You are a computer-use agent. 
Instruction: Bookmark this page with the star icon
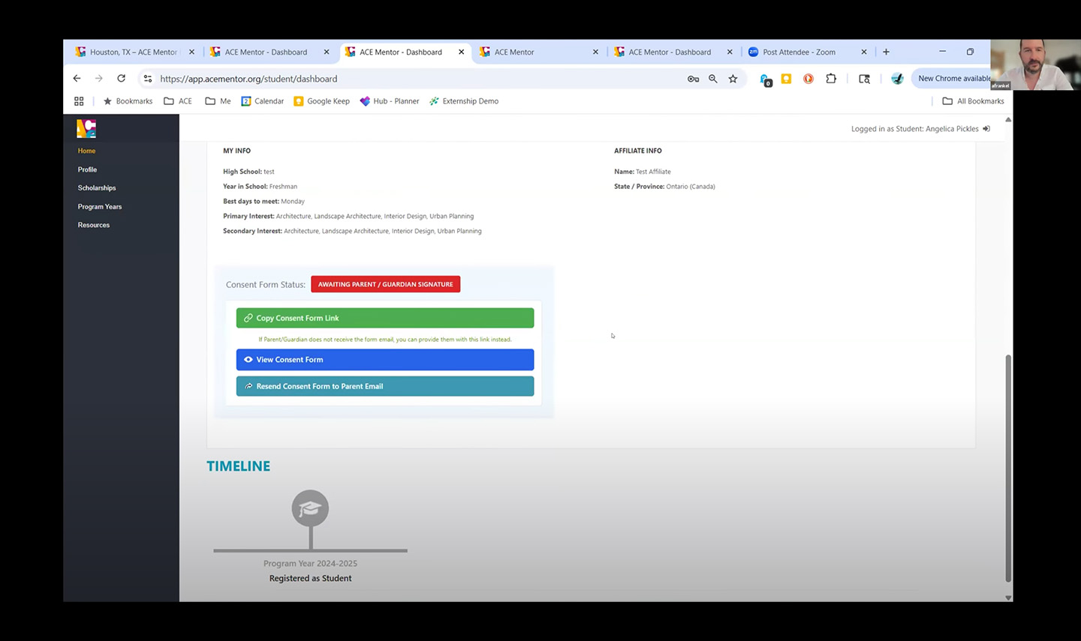(x=733, y=79)
